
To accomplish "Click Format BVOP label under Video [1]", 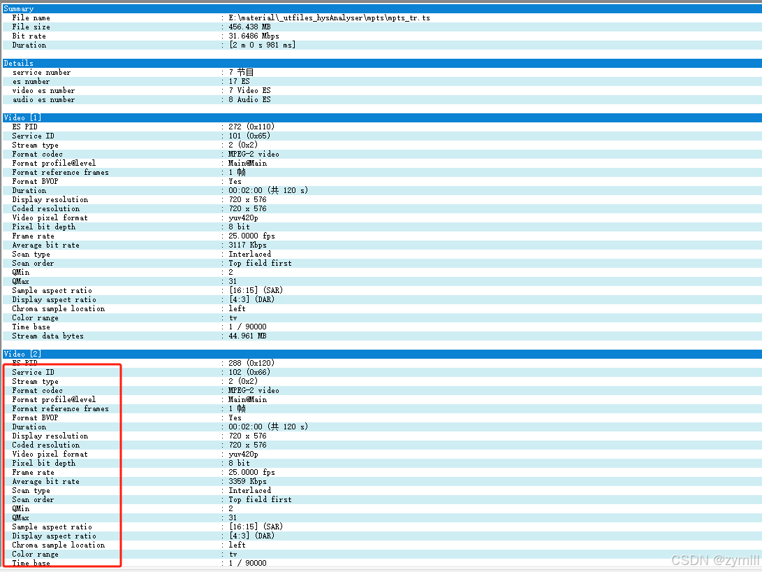I will 35,181.
